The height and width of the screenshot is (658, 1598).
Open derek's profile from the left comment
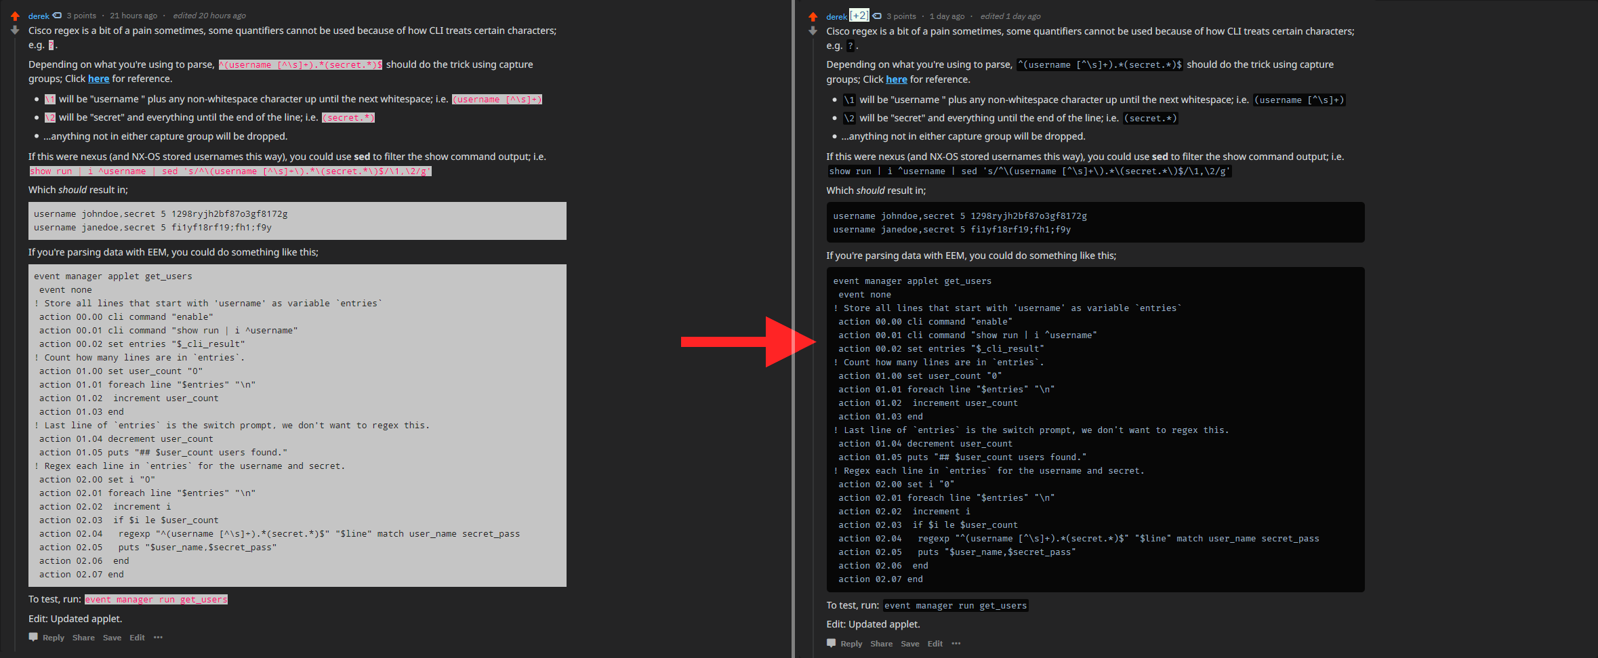(39, 16)
